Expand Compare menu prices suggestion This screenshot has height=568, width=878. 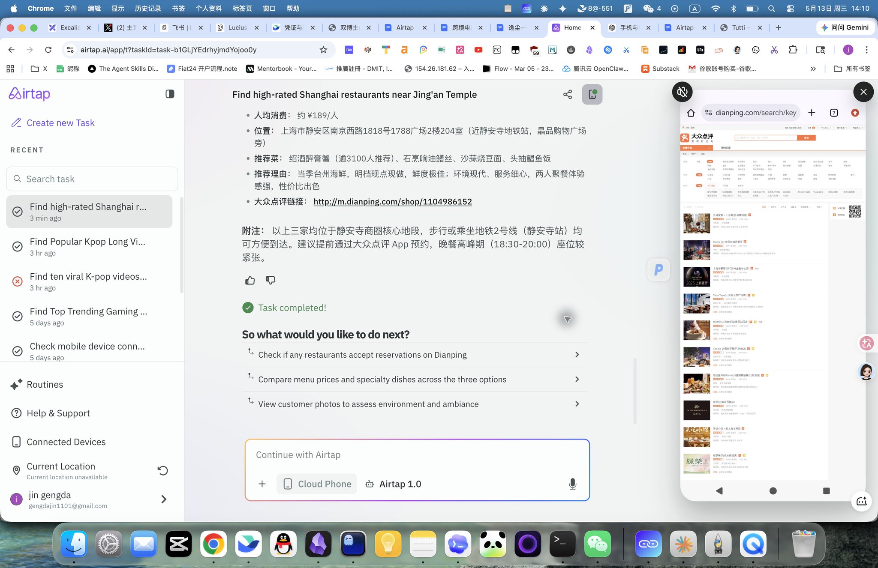tap(415, 380)
